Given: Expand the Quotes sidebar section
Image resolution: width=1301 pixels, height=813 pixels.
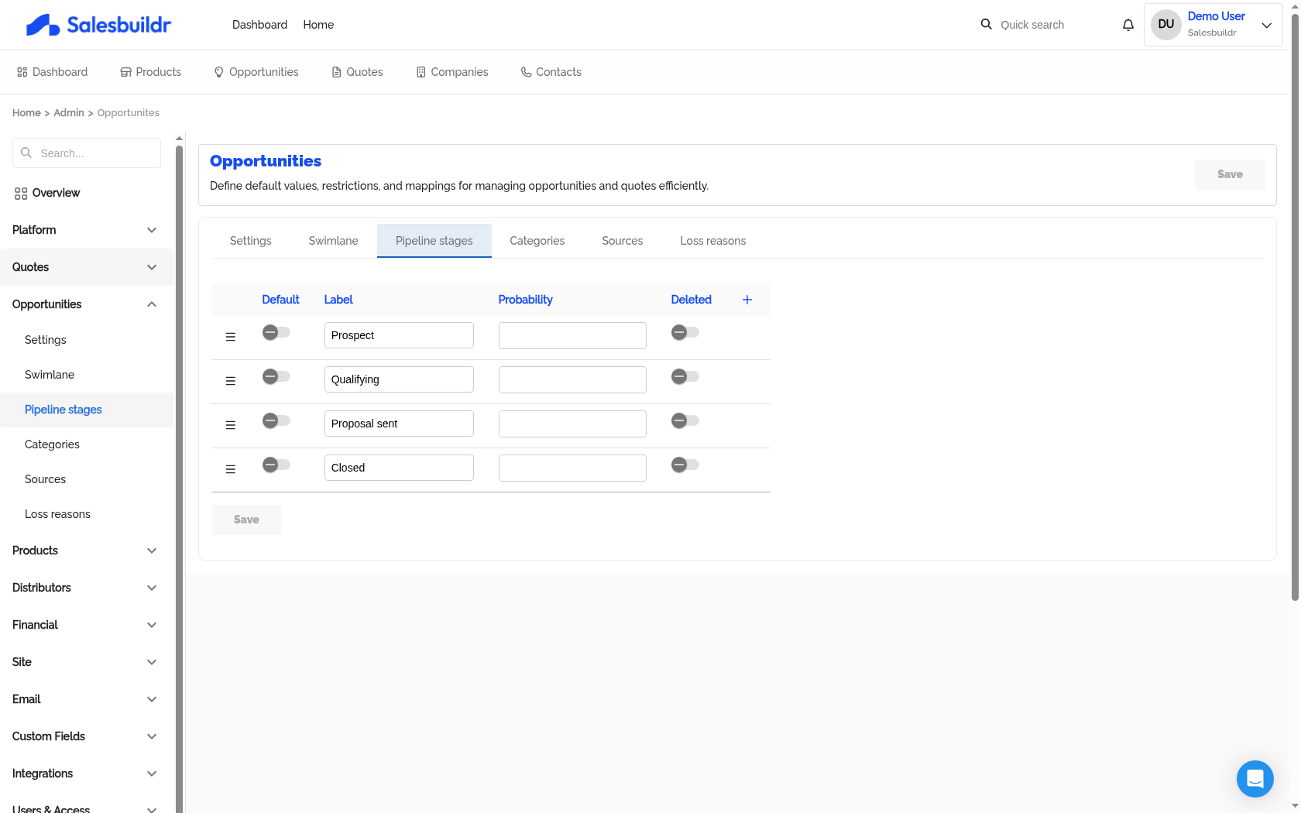Looking at the screenshot, I should (x=85, y=267).
